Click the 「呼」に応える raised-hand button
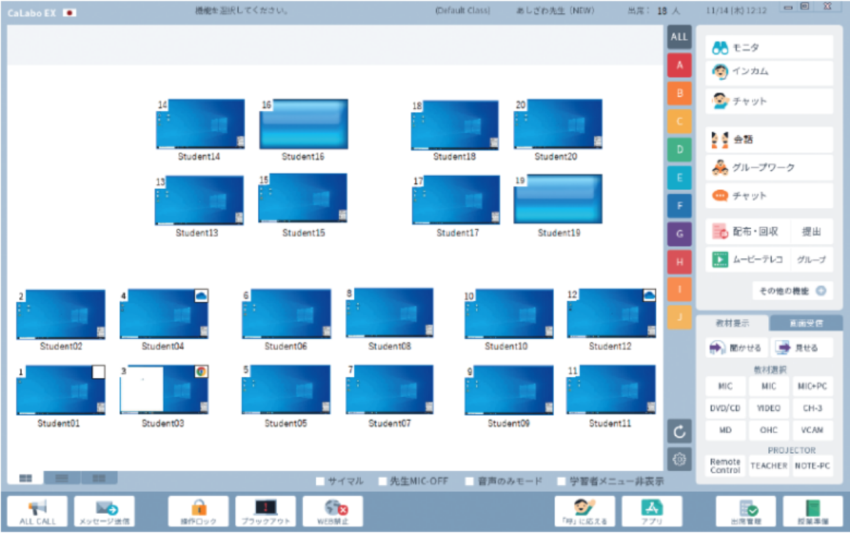This screenshot has height=533, width=850. [585, 511]
